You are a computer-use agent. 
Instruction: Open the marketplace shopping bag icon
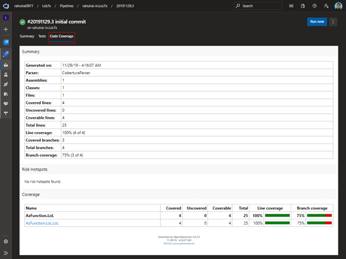(303, 6)
